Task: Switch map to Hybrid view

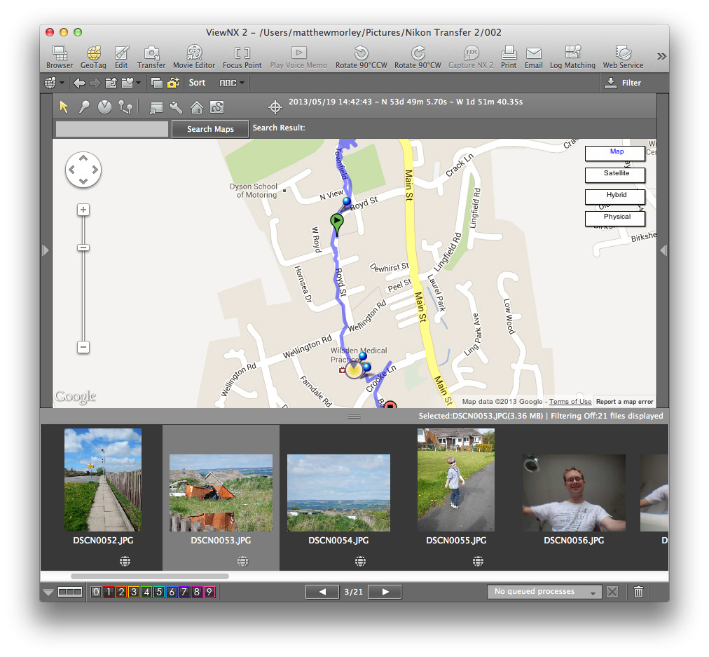Action: tap(615, 196)
